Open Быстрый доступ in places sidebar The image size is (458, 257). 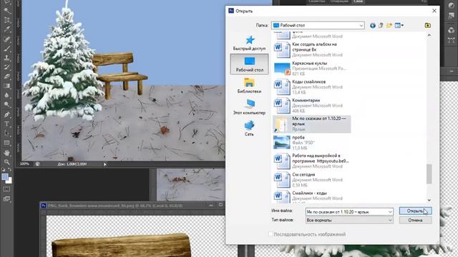click(x=250, y=43)
